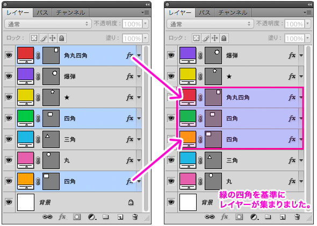Image resolution: width=317 pixels, height=226 pixels.
Task: Expand fx effects arrow on 丸 layer, left panel
Action: [139, 160]
